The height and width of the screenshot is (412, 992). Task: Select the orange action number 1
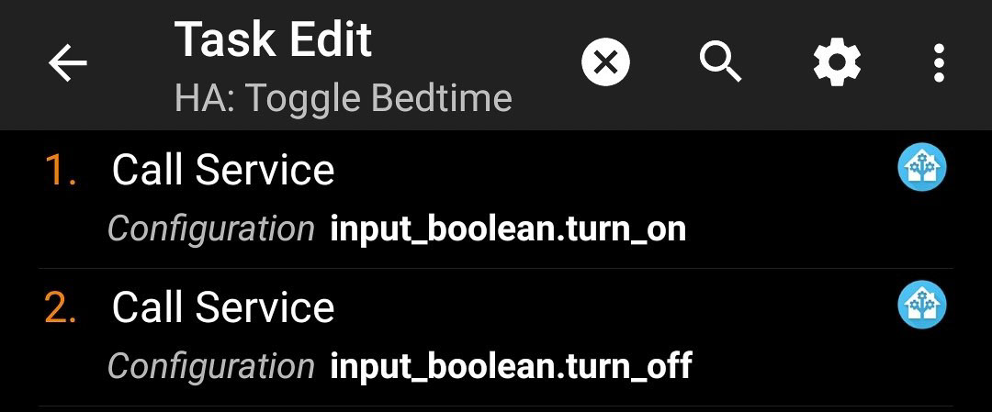click(x=61, y=170)
